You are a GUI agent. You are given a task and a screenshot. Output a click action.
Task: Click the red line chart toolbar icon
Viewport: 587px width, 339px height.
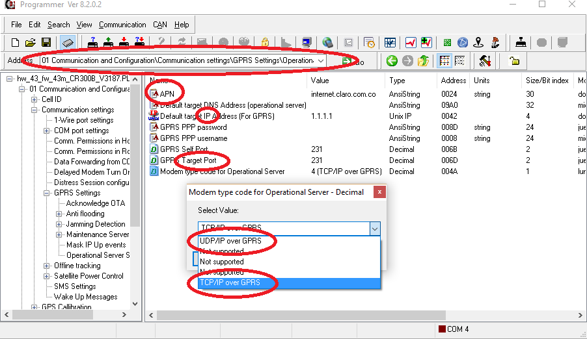click(x=411, y=42)
